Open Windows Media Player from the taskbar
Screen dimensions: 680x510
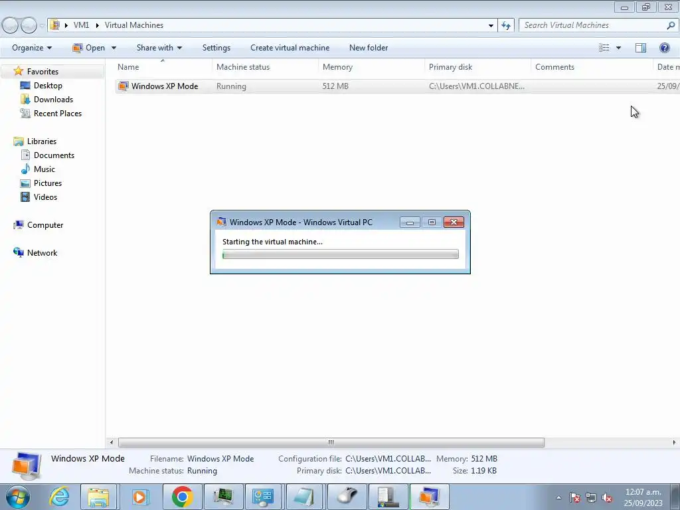tap(140, 497)
